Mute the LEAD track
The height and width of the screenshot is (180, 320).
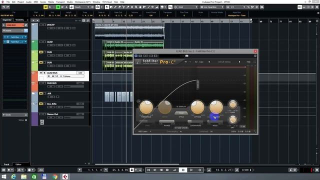click(x=41, y=42)
